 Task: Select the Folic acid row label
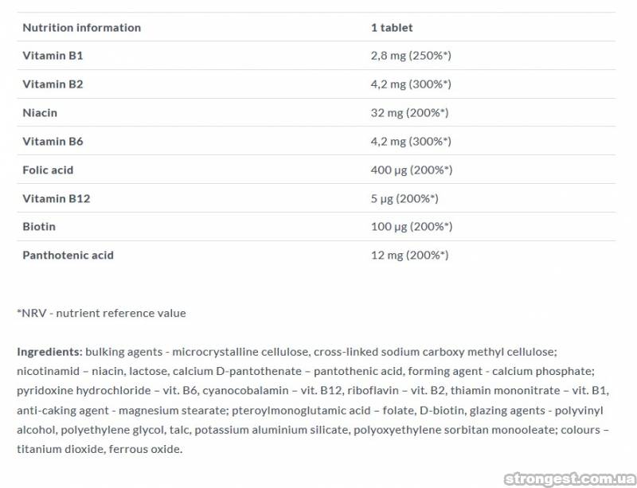pyautogui.click(x=48, y=170)
